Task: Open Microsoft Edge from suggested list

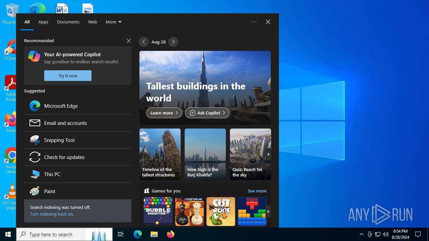Action: tap(78, 106)
